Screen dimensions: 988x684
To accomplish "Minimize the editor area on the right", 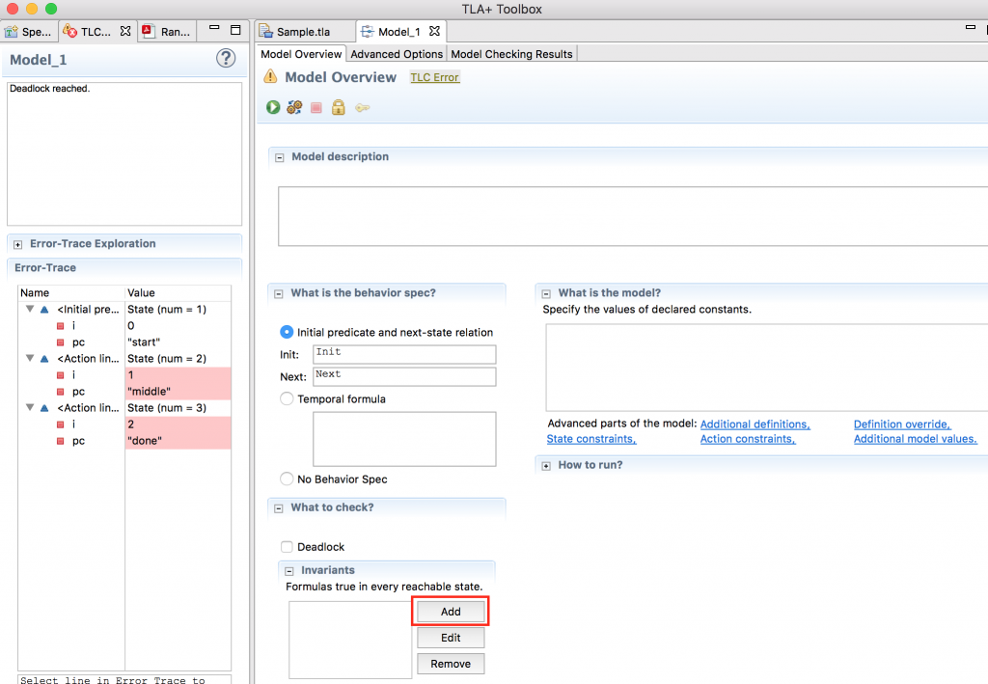I will 971,28.
